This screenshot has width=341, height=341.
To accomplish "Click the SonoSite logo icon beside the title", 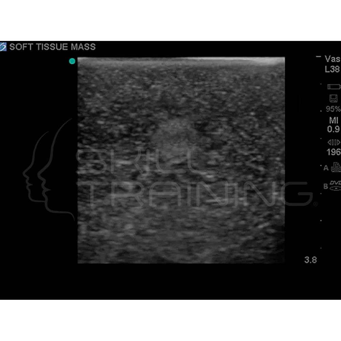I will pyautogui.click(x=3, y=47).
